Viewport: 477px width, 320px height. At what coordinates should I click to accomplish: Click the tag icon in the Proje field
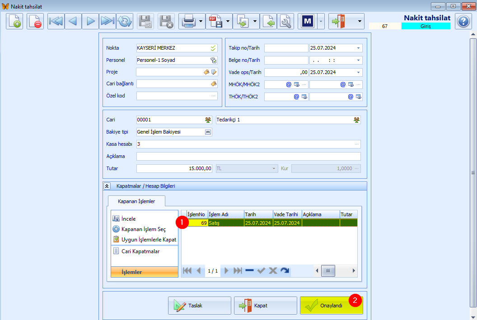(206, 72)
